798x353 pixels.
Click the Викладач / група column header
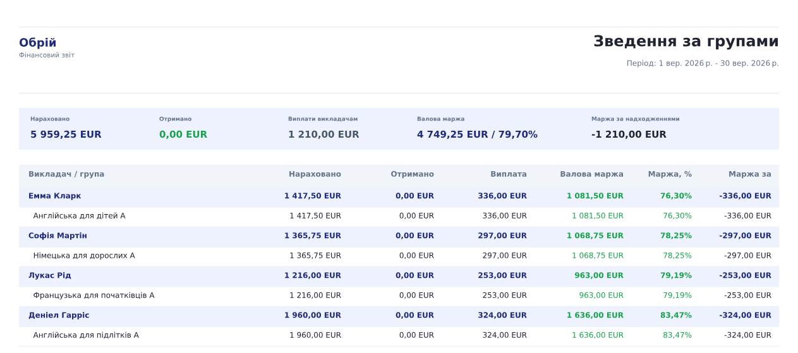click(66, 174)
